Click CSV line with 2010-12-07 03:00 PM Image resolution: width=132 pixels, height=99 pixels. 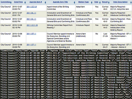pyautogui.click(x=66, y=53)
